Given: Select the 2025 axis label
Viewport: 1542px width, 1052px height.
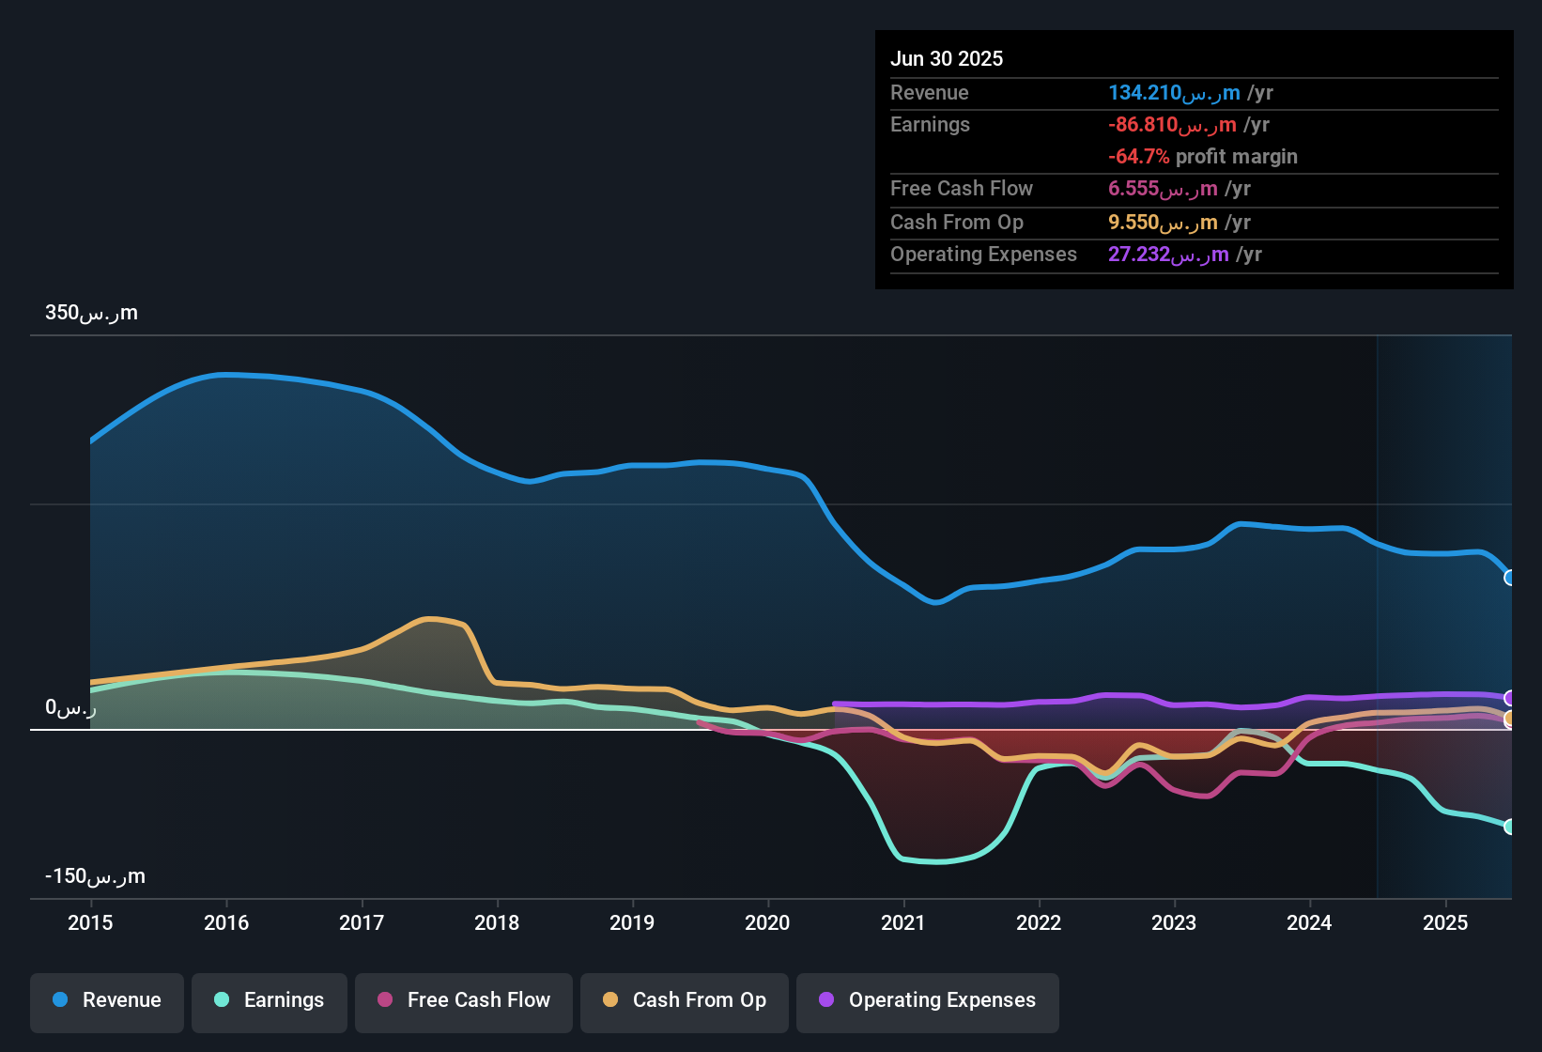Looking at the screenshot, I should 1444,923.
